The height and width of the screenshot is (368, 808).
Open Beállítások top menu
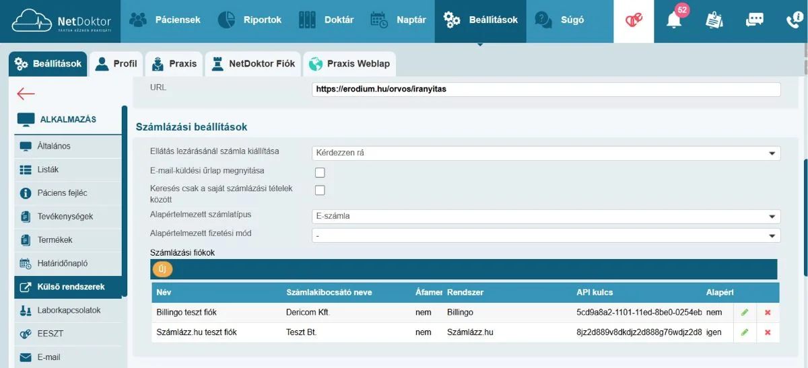[481, 20]
